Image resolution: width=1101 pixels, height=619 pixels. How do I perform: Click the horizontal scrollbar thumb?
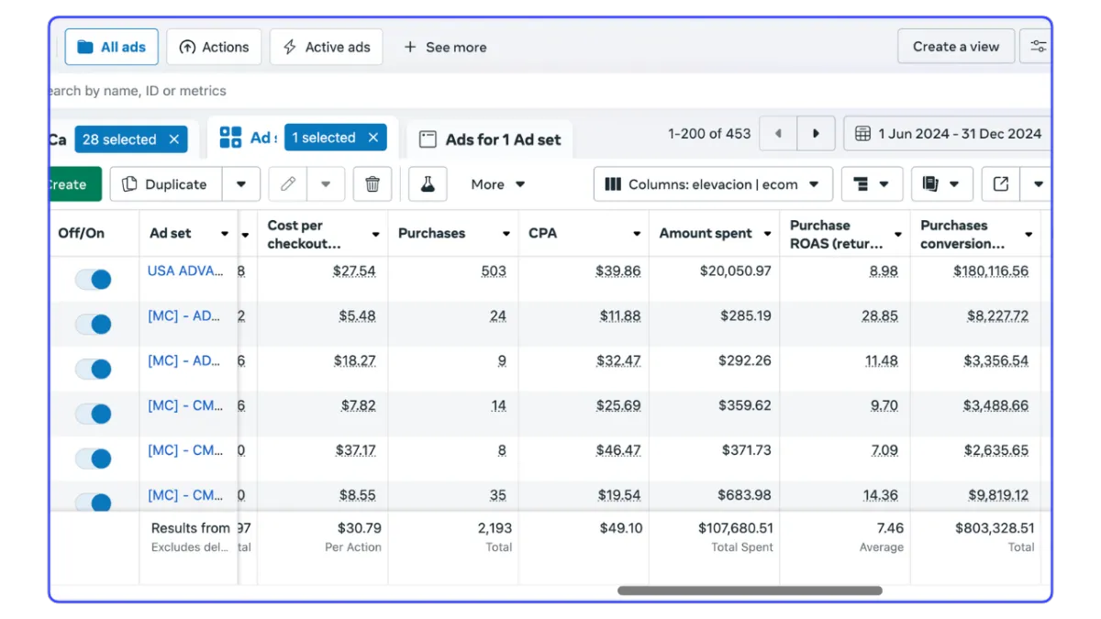coord(750,591)
